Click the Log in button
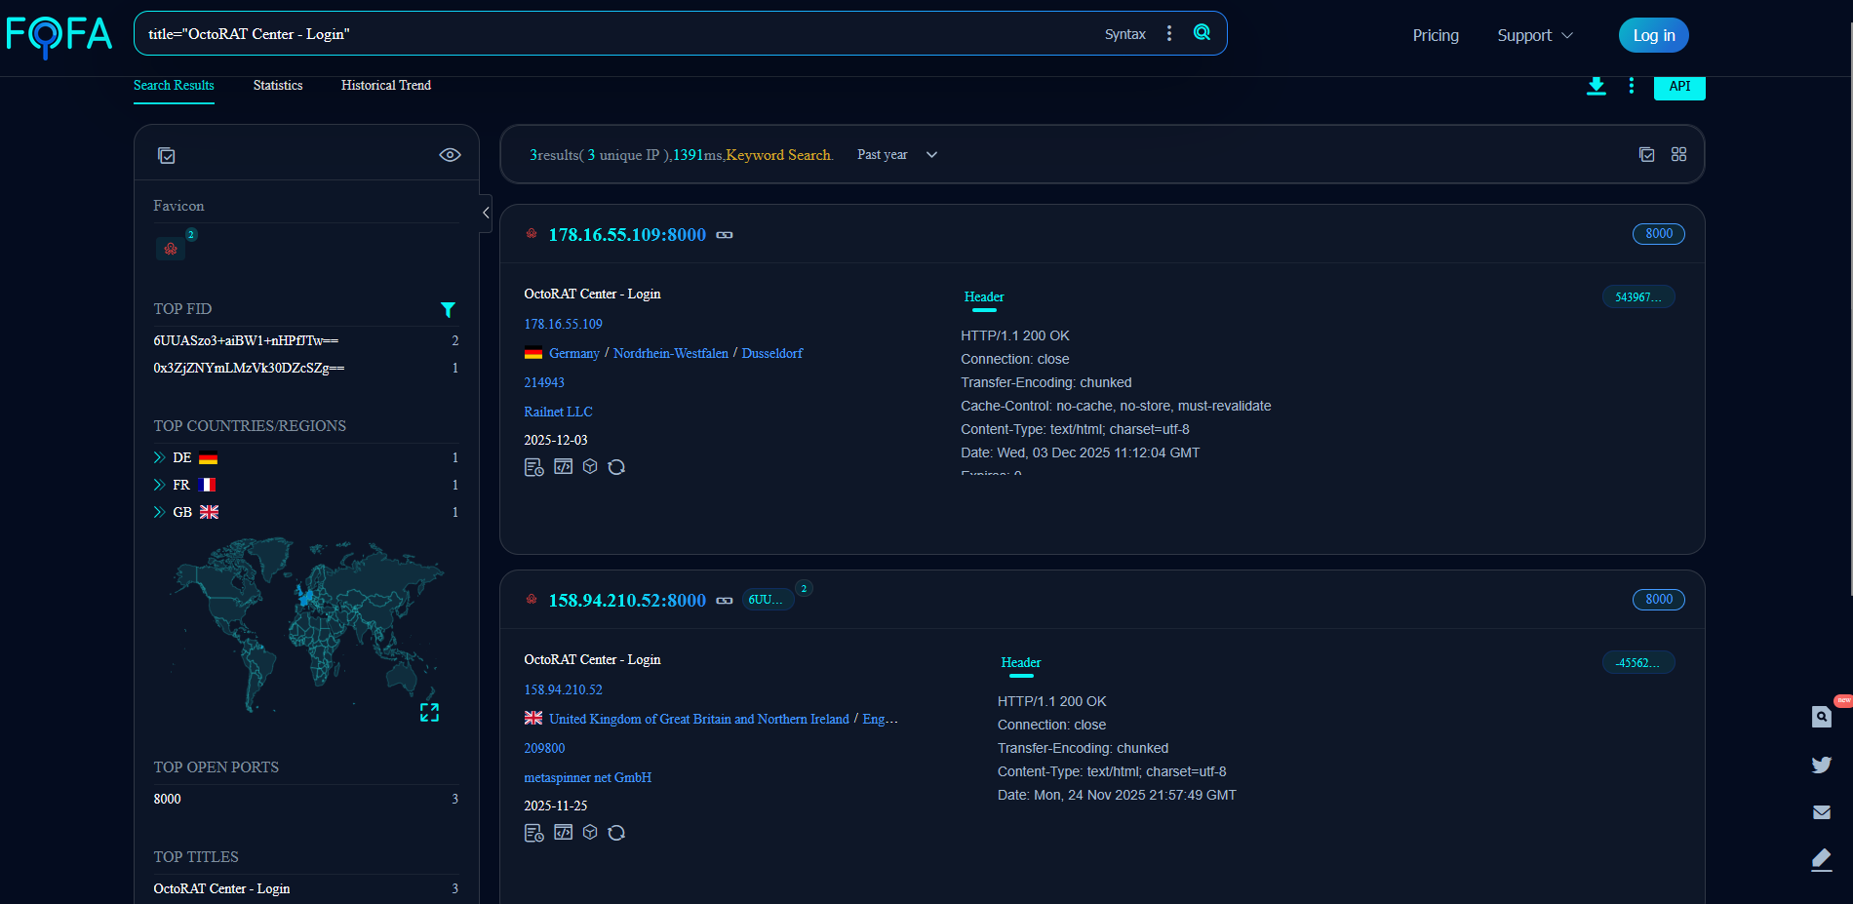This screenshot has width=1853, height=904. click(x=1653, y=35)
